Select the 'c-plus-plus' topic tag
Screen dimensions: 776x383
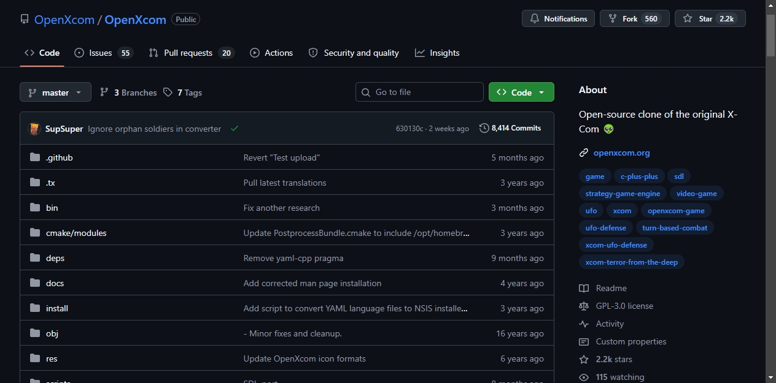(x=639, y=176)
